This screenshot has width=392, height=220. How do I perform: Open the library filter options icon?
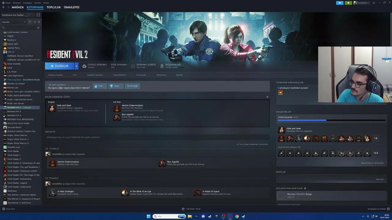tap(38, 28)
